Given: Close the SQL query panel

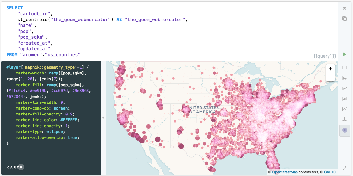Looking at the screenshot, I should pyautogui.click(x=344, y=8).
